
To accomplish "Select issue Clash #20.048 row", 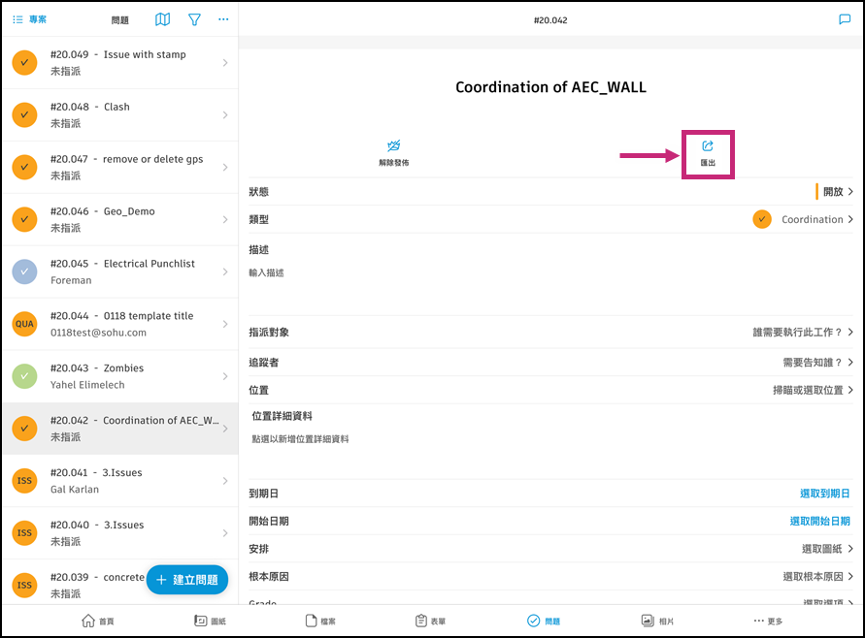I will tap(120, 115).
